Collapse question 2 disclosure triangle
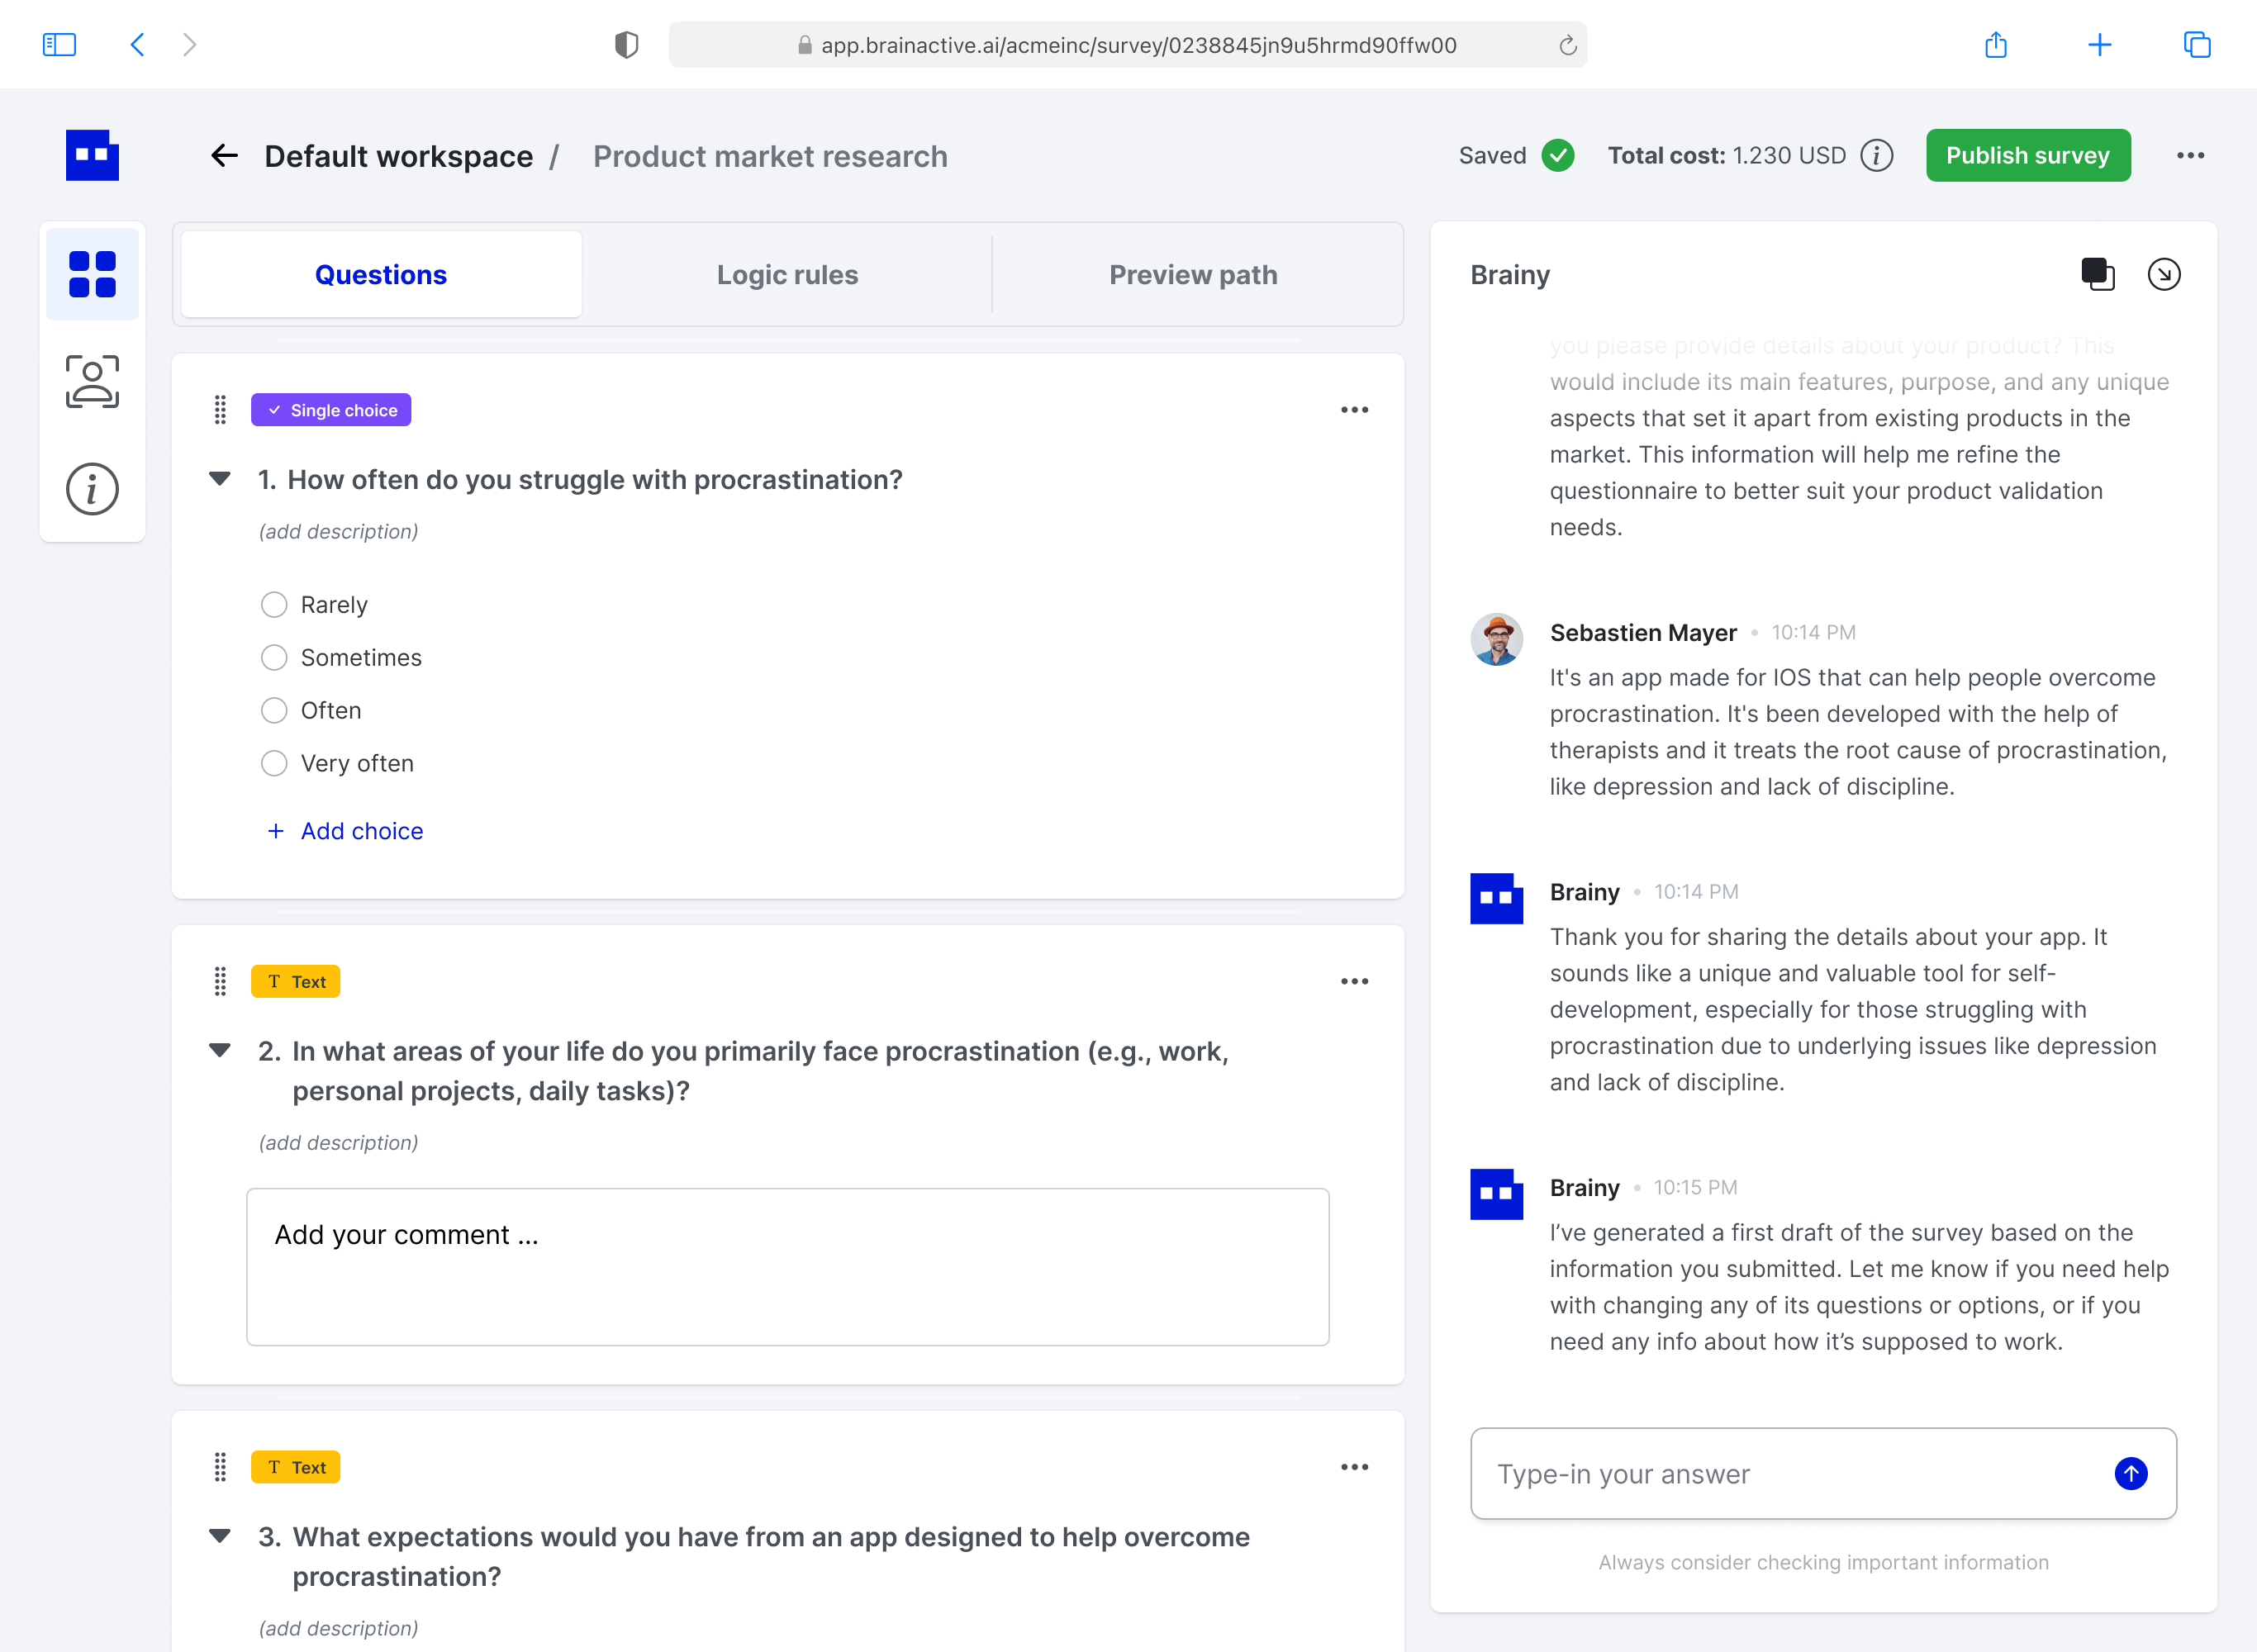Viewport: 2257px width, 1652px height. (220, 1050)
